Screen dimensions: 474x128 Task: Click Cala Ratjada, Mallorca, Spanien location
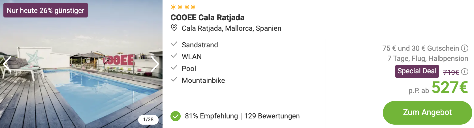click(x=231, y=28)
